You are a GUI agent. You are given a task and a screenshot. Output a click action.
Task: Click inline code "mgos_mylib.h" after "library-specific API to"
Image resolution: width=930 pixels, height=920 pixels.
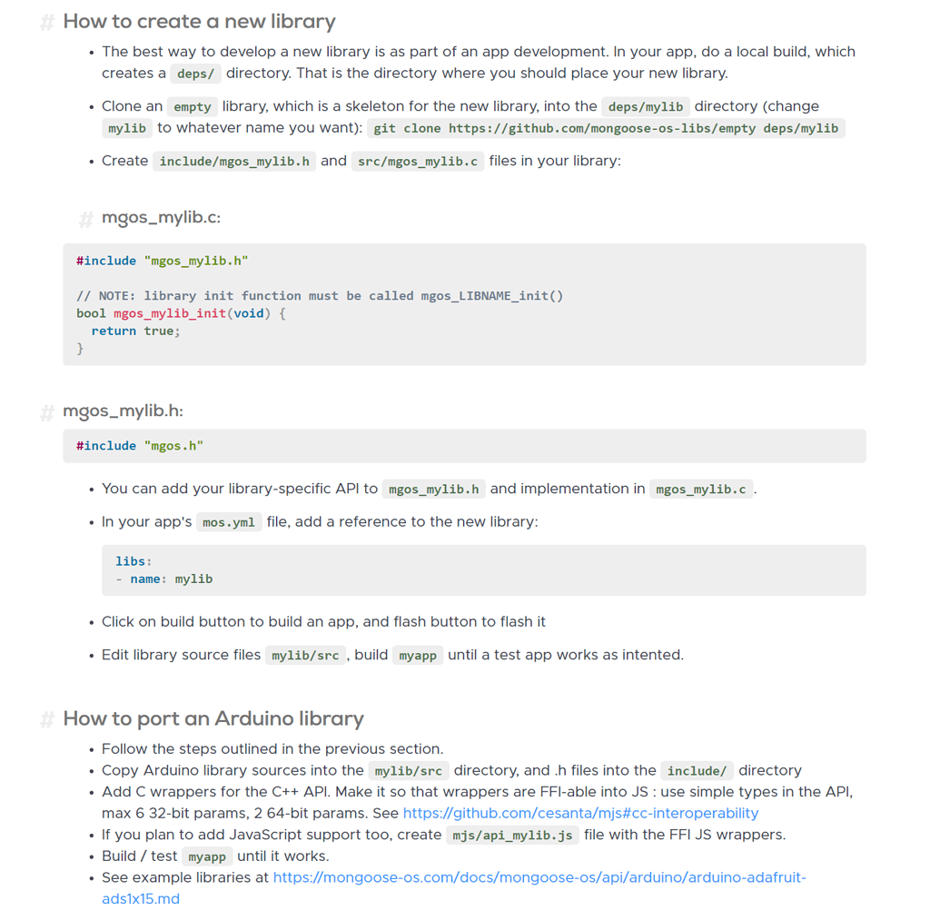(x=433, y=489)
